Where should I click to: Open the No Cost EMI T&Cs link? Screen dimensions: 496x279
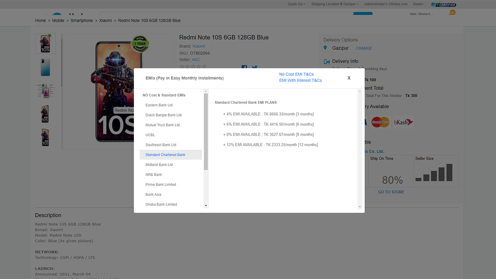(x=296, y=74)
